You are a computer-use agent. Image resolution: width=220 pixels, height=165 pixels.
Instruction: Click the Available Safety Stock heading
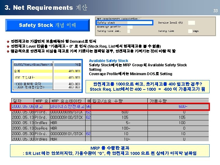coord(108,61)
